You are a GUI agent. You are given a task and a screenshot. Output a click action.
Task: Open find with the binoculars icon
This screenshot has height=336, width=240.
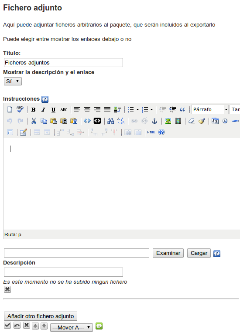pos(111,121)
